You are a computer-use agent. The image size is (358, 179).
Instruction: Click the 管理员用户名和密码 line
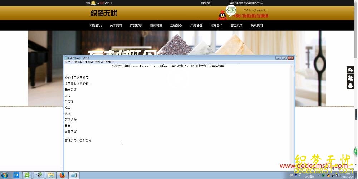click(78, 140)
